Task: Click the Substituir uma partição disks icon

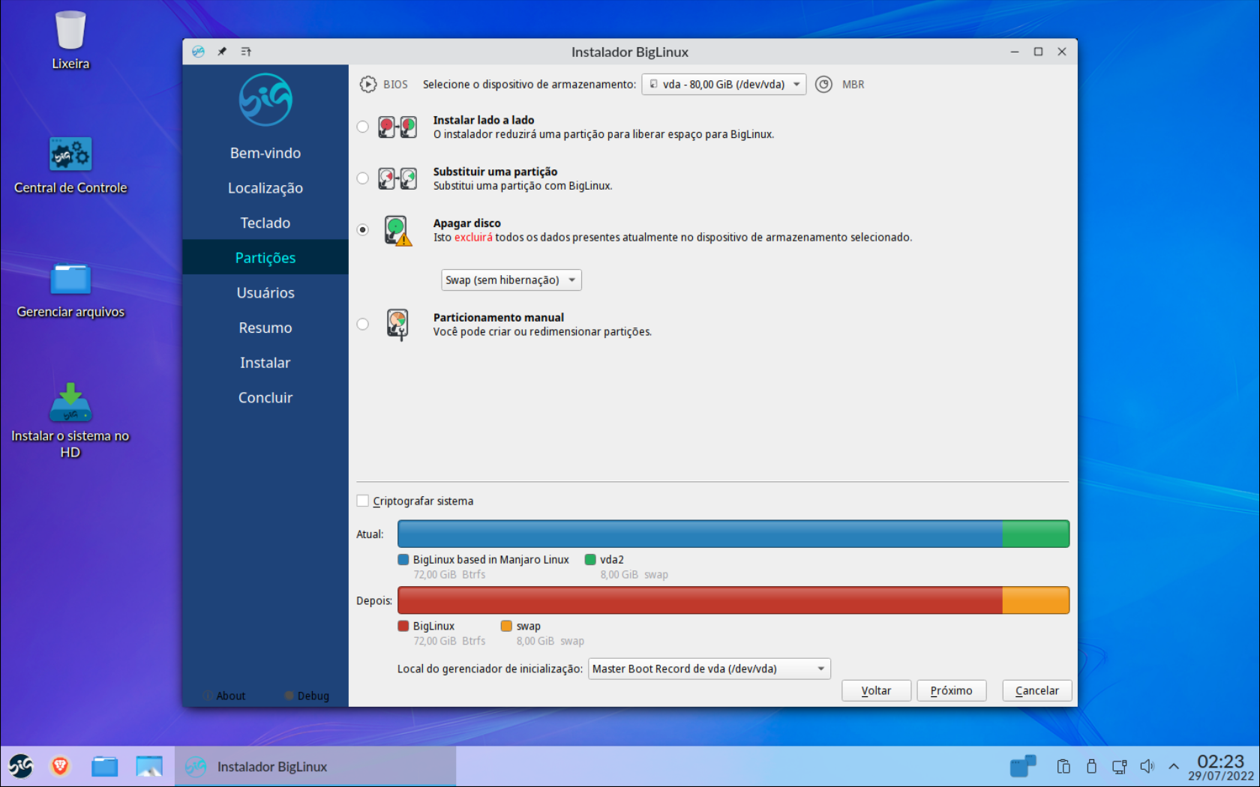Action: (397, 178)
